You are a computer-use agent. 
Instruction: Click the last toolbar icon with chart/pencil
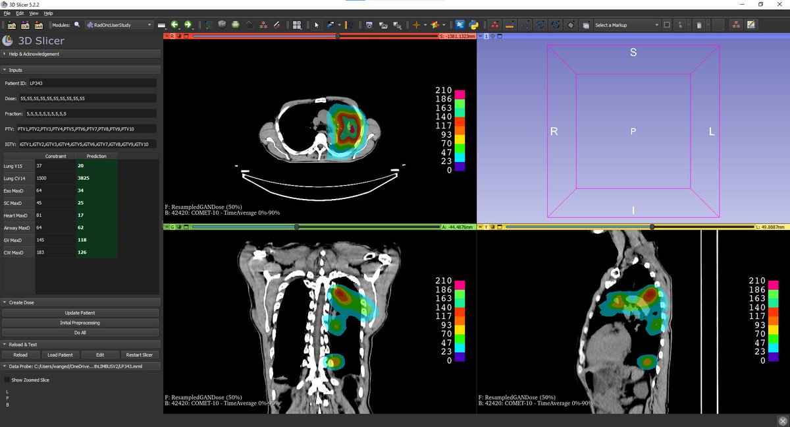750,24
